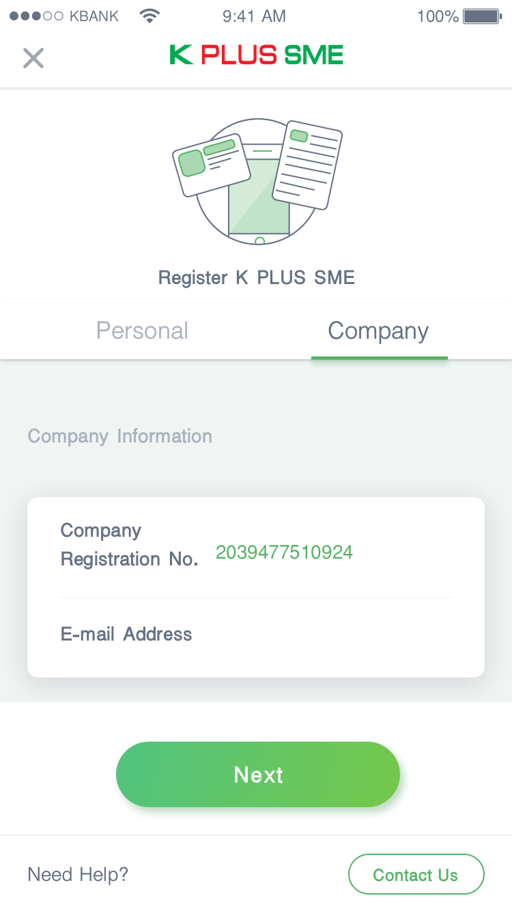Tap the Register K PLUS SME title
The width and height of the screenshot is (512, 911).
point(256,278)
